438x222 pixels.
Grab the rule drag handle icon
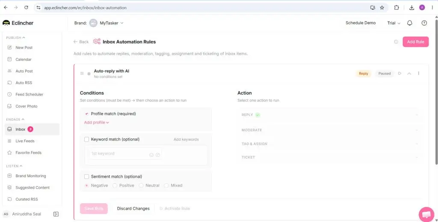click(82, 73)
